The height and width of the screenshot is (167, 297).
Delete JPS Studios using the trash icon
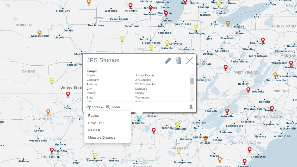pos(179,61)
